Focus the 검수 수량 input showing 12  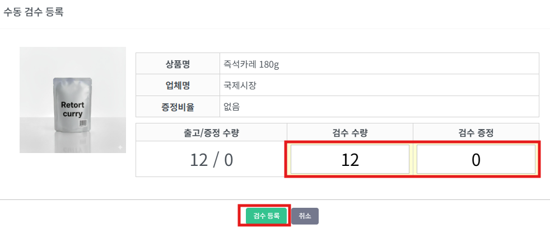(349, 160)
